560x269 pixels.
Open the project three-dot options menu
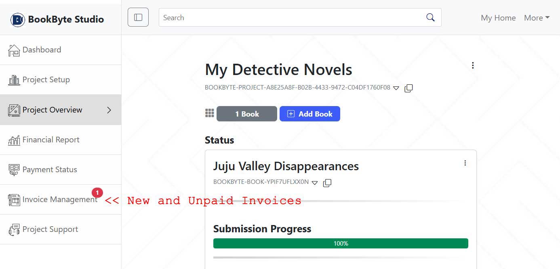pyautogui.click(x=473, y=65)
